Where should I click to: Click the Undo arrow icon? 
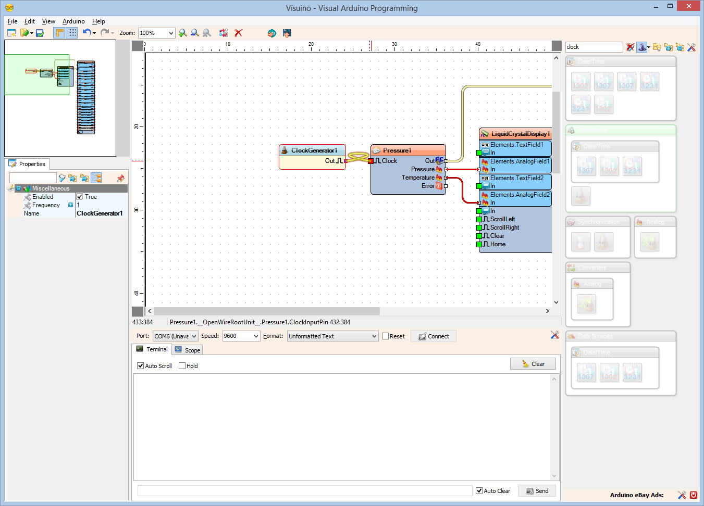(87, 32)
